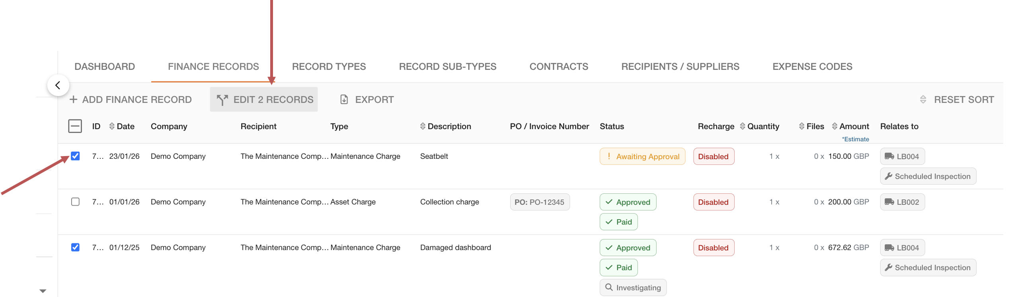Click the plus icon to add finance record
The width and height of the screenshot is (1010, 297).
click(73, 99)
